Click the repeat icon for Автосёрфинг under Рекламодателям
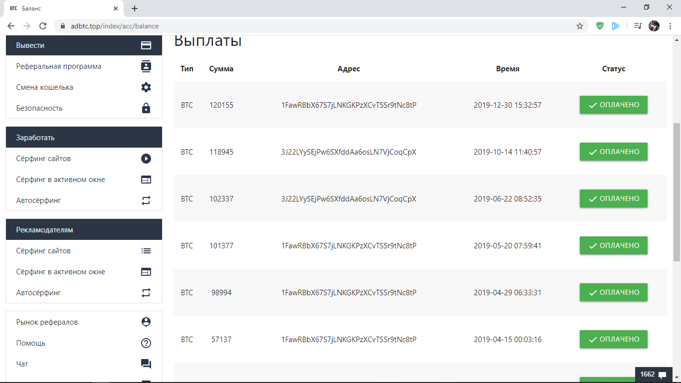The height and width of the screenshot is (383, 681). 146,293
